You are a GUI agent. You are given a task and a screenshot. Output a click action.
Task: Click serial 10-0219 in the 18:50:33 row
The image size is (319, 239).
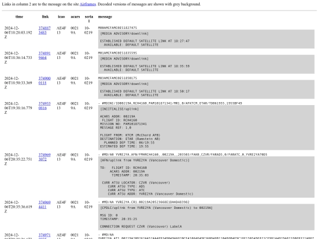(88, 81)
